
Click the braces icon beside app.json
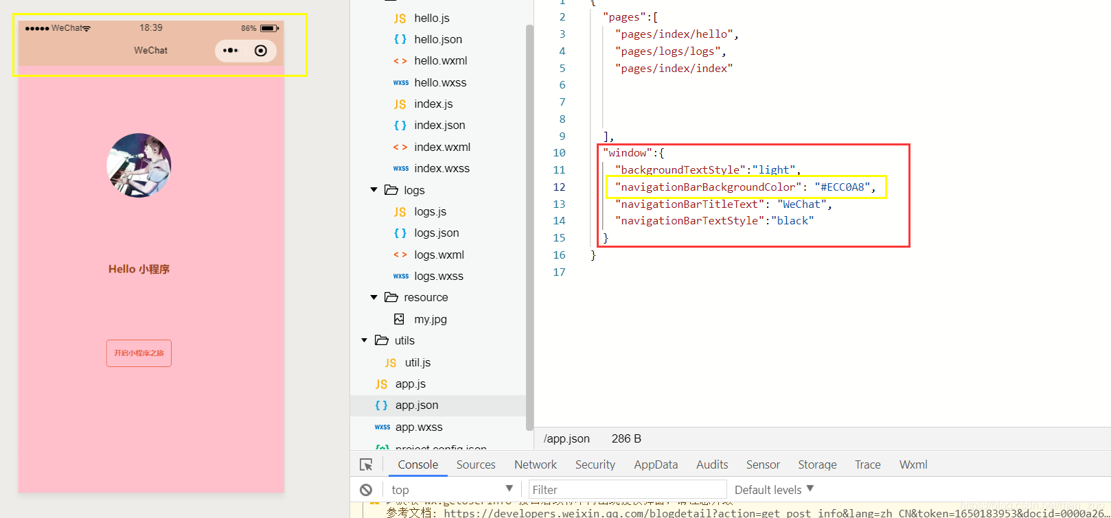click(382, 405)
